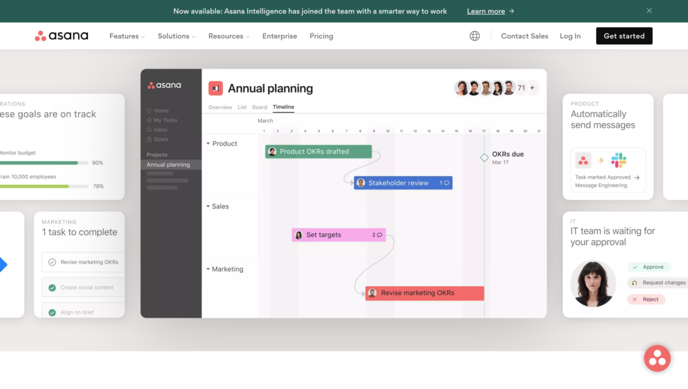Screen dimensions: 688x389
Task: Click the My Tasks check icon
Action: [149, 120]
